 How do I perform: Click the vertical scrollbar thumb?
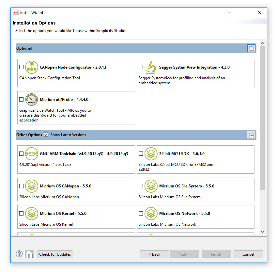(x=262, y=118)
